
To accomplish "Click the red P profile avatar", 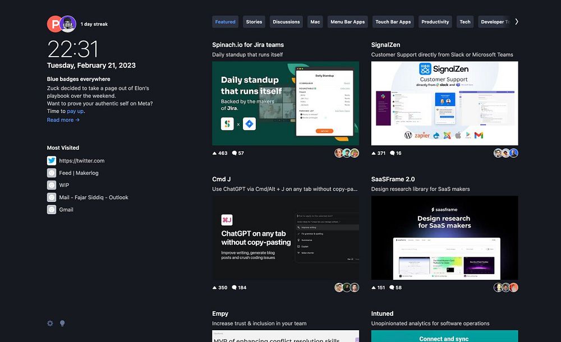I will point(54,24).
